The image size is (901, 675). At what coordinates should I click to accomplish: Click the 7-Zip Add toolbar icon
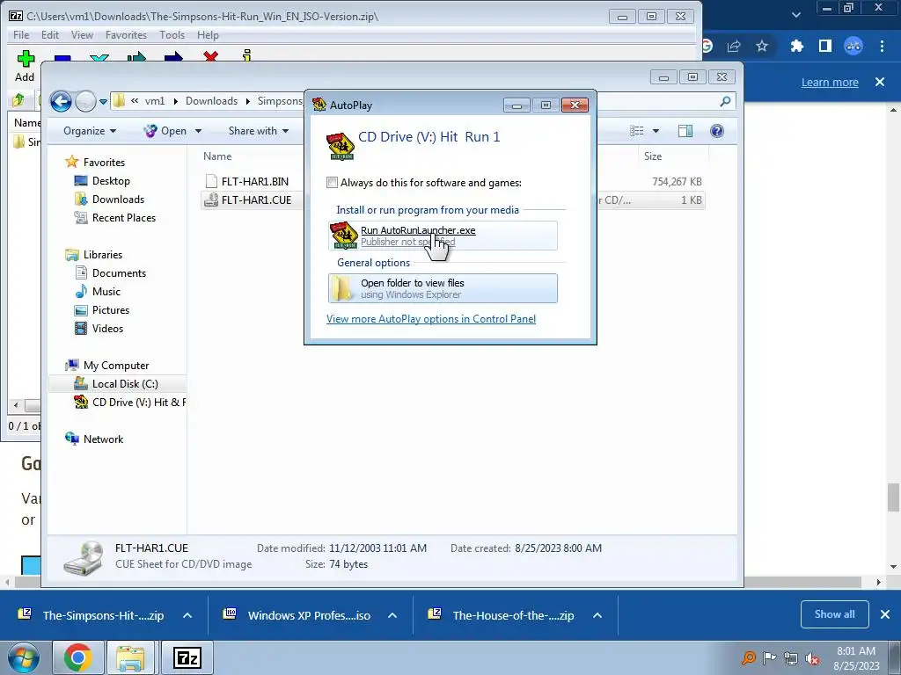coord(25,59)
